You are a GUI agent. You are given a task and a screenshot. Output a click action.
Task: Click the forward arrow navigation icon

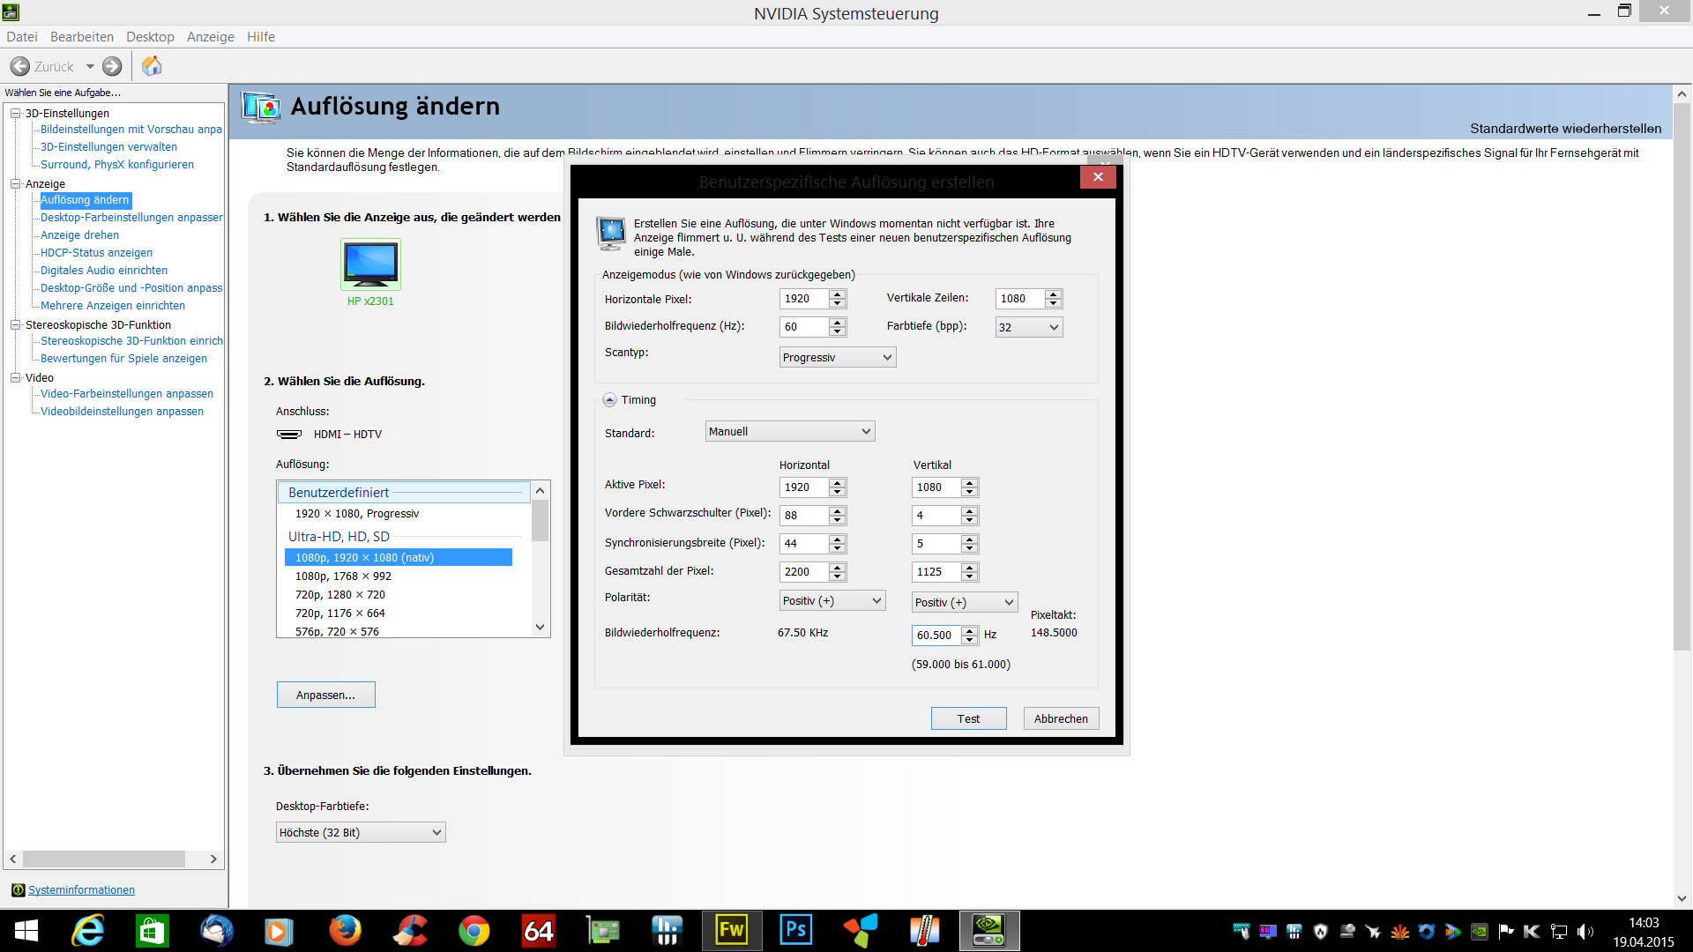coord(112,66)
